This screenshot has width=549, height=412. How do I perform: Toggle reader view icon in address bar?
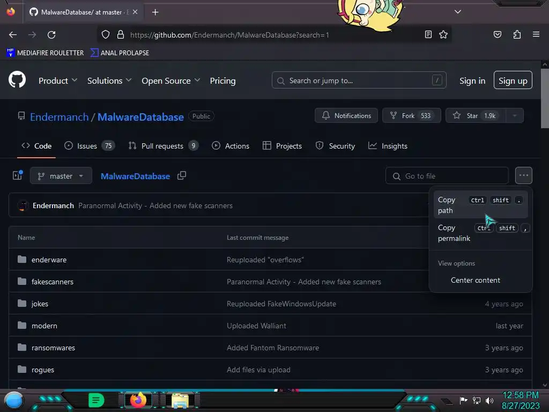pyautogui.click(x=428, y=34)
